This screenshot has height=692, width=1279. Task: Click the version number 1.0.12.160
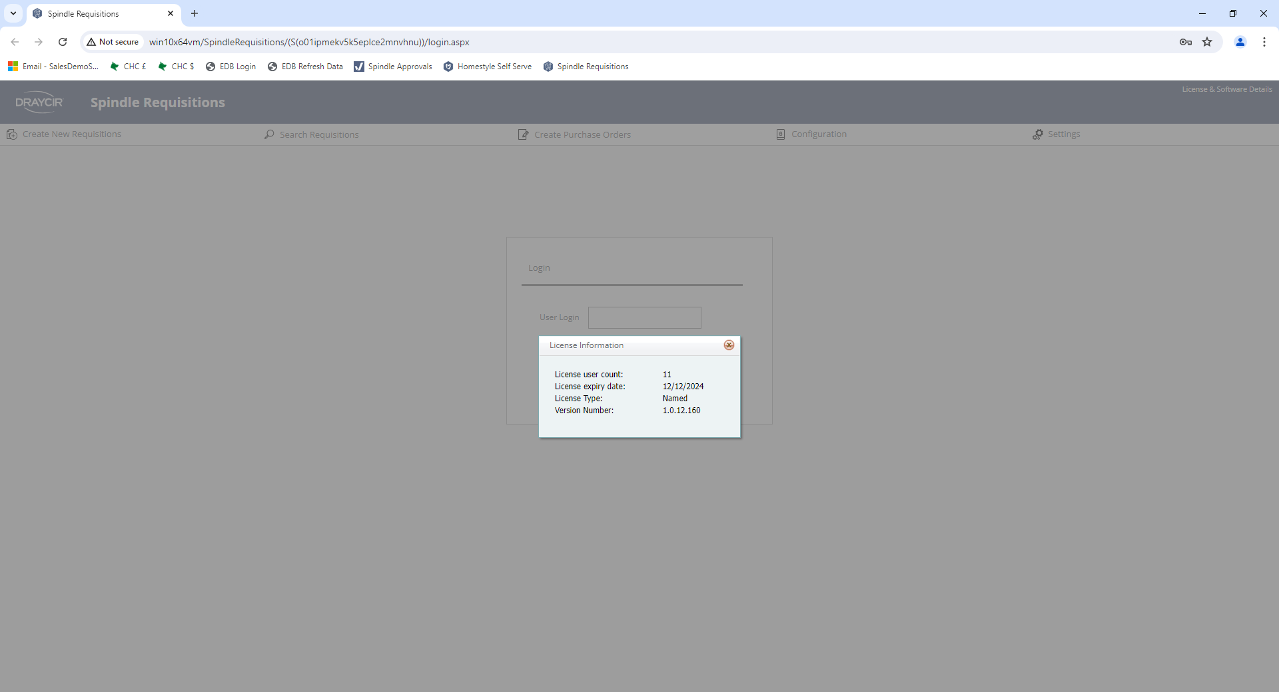tap(681, 411)
